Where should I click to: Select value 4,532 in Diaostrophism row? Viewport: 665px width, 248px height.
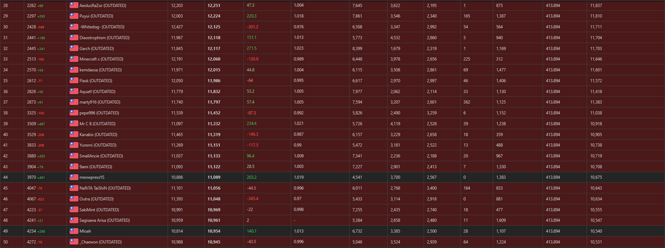(395, 38)
